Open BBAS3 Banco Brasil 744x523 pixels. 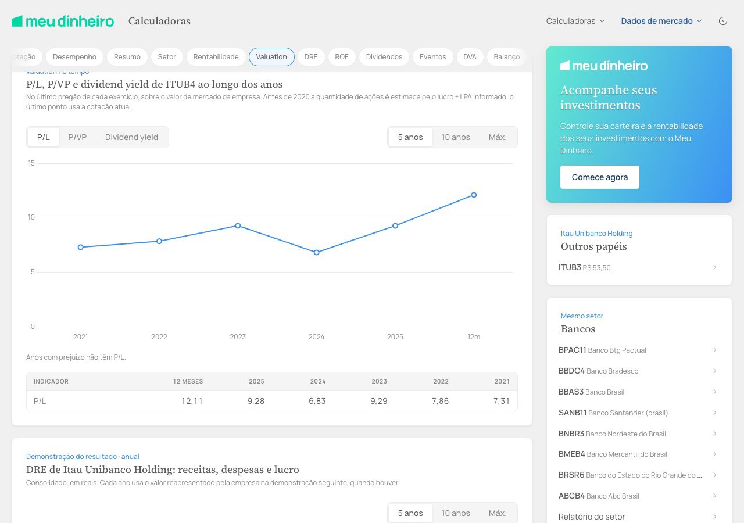pyautogui.click(x=638, y=392)
